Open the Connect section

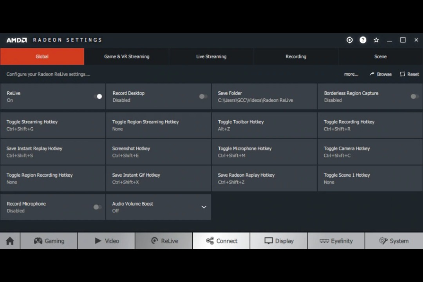coord(221,241)
